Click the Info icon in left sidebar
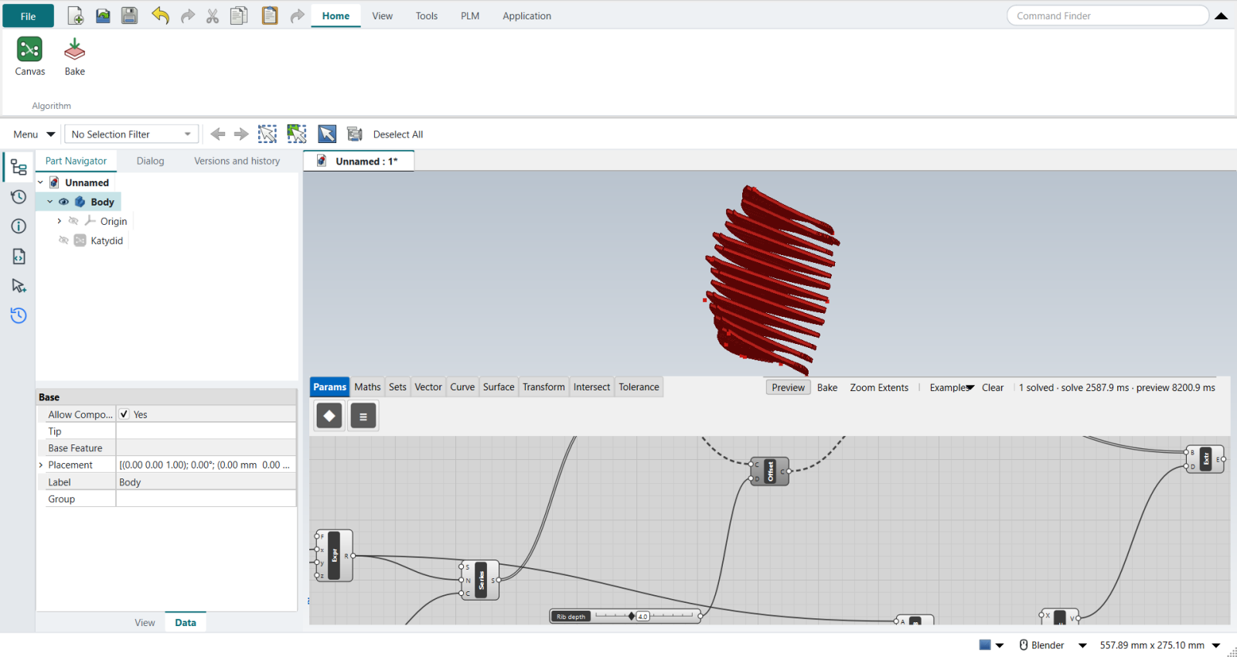 pos(19,226)
